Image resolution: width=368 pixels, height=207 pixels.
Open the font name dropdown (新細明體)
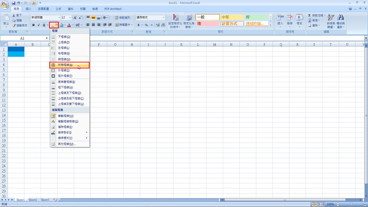(x=59, y=18)
